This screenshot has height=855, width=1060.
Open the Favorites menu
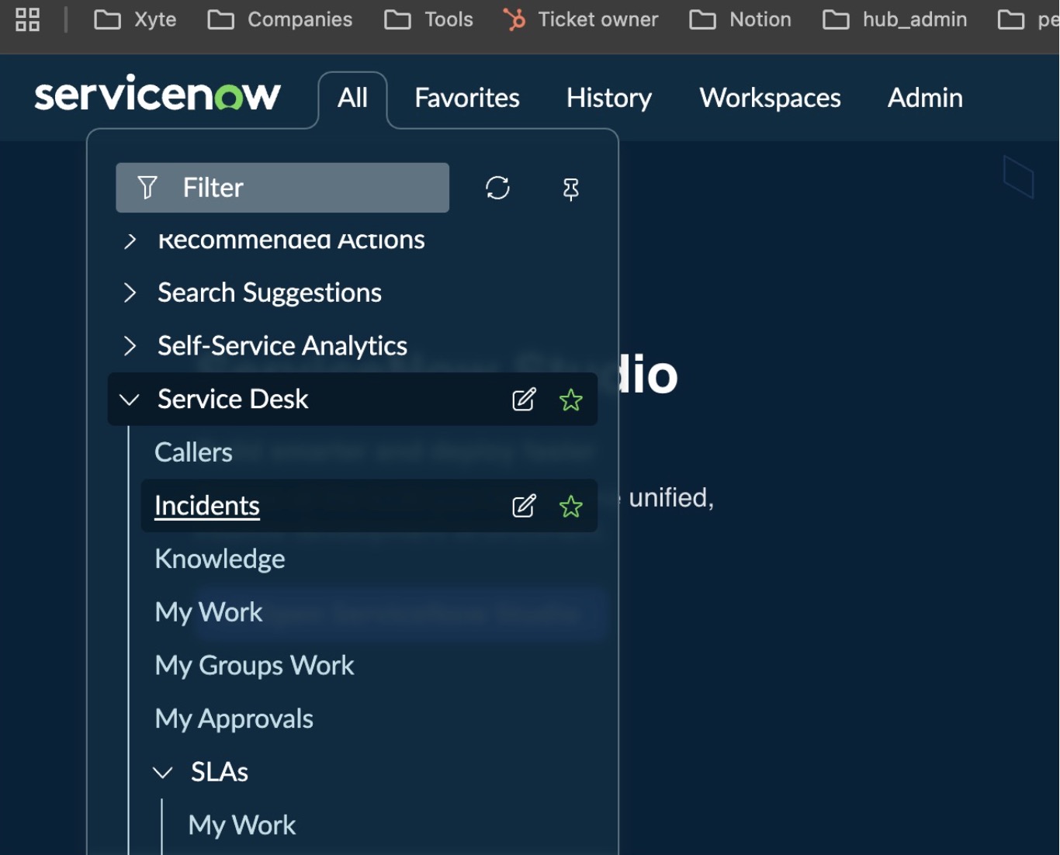(x=467, y=98)
